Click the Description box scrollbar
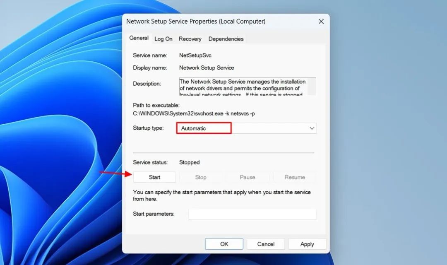The height and width of the screenshot is (265, 447). (312, 87)
